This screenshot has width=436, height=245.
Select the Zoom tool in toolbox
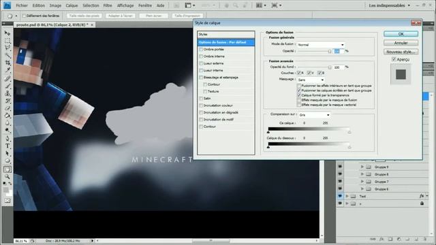pyautogui.click(x=7, y=176)
